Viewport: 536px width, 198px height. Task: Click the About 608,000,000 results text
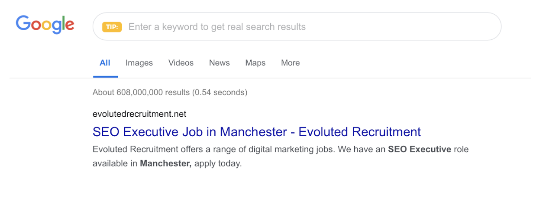click(x=141, y=92)
